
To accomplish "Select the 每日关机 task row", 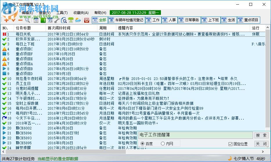I will click(133, 34).
